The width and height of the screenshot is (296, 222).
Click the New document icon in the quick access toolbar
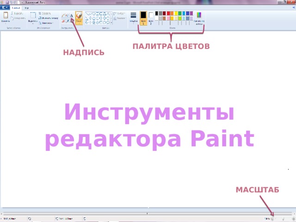pyautogui.click(x=18, y=2)
